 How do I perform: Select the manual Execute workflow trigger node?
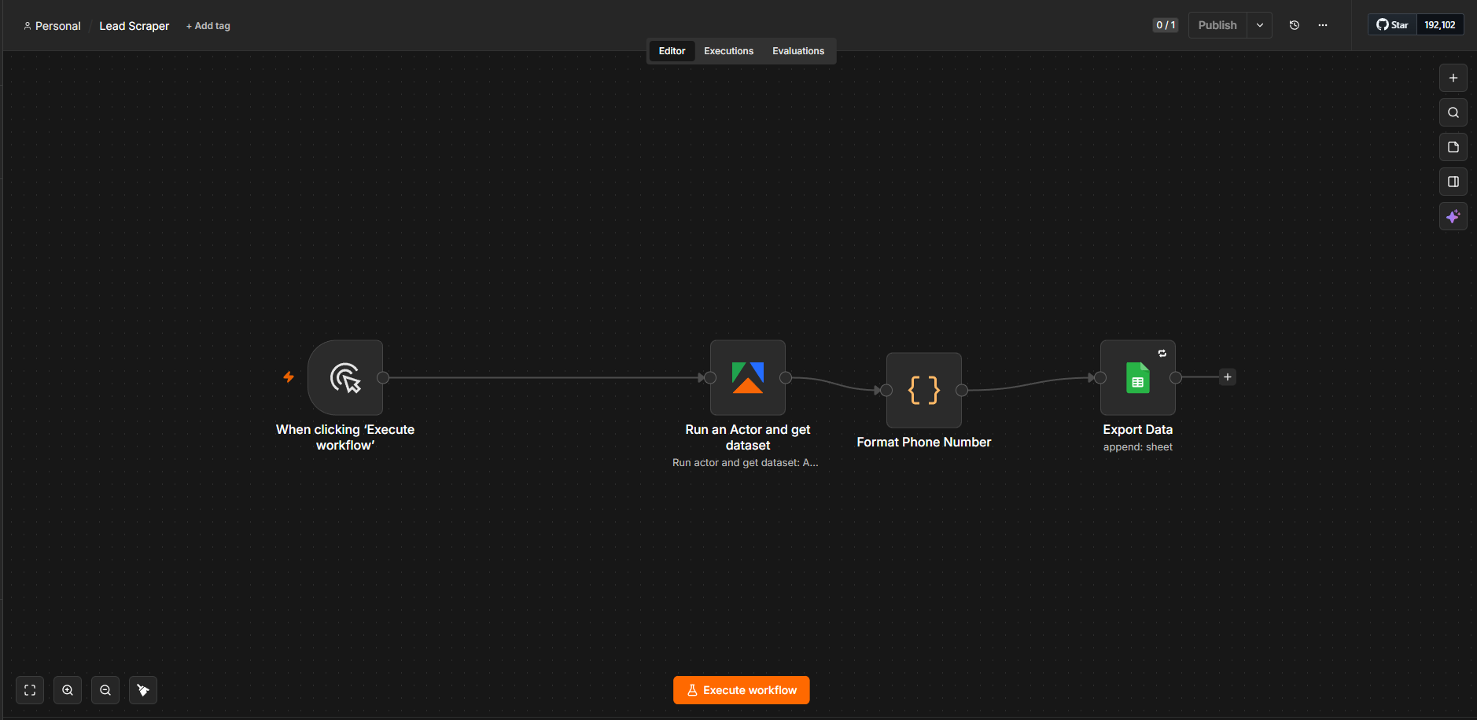(x=345, y=377)
